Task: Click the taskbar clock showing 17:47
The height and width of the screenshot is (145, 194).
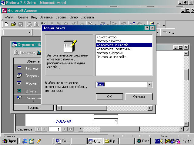Action: coord(187,141)
